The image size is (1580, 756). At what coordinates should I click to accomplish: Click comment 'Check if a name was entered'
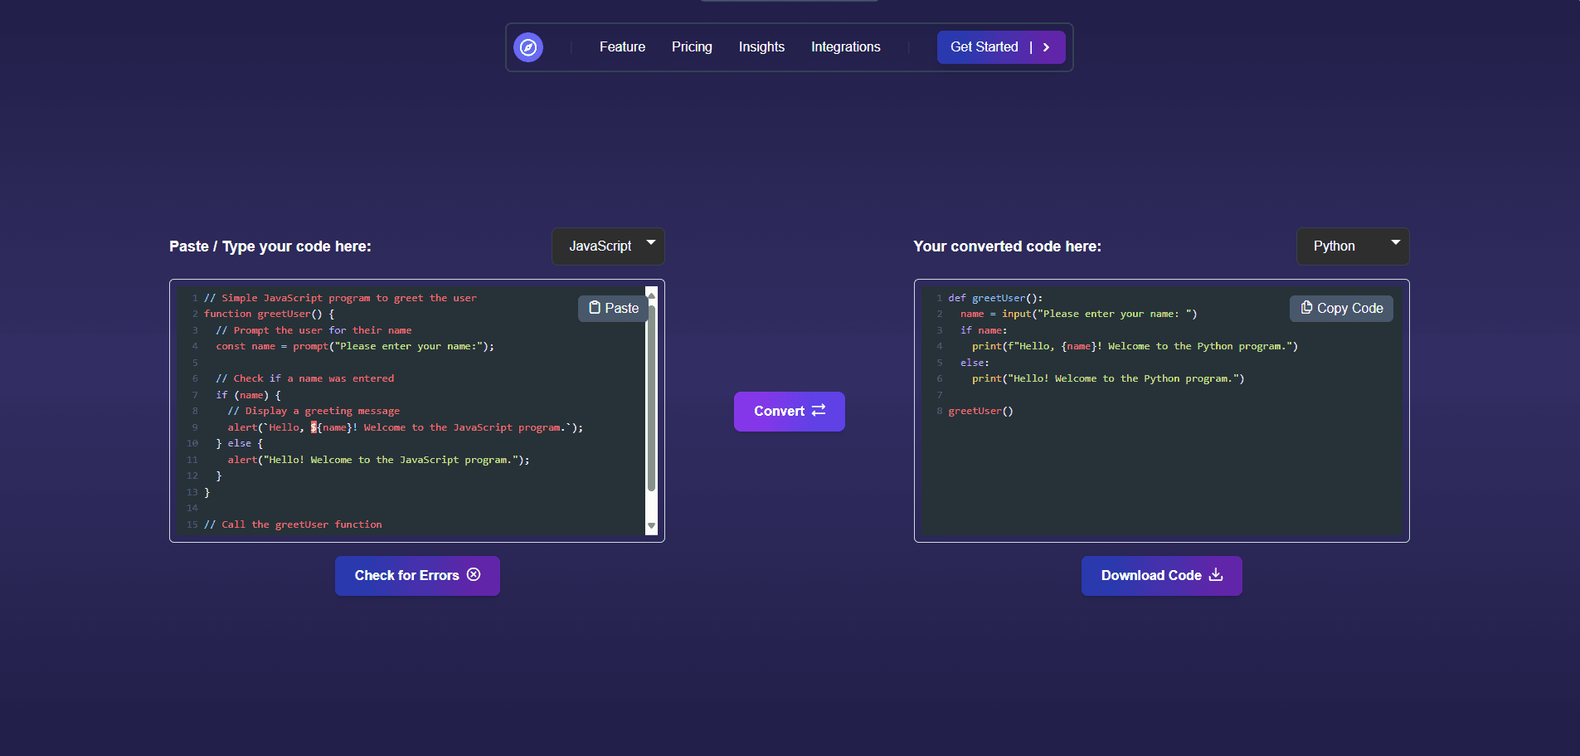point(305,378)
